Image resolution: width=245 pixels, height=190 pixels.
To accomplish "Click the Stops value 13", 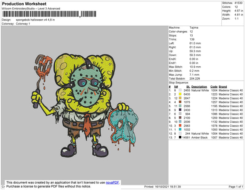I will pyautogui.click(x=191, y=35).
